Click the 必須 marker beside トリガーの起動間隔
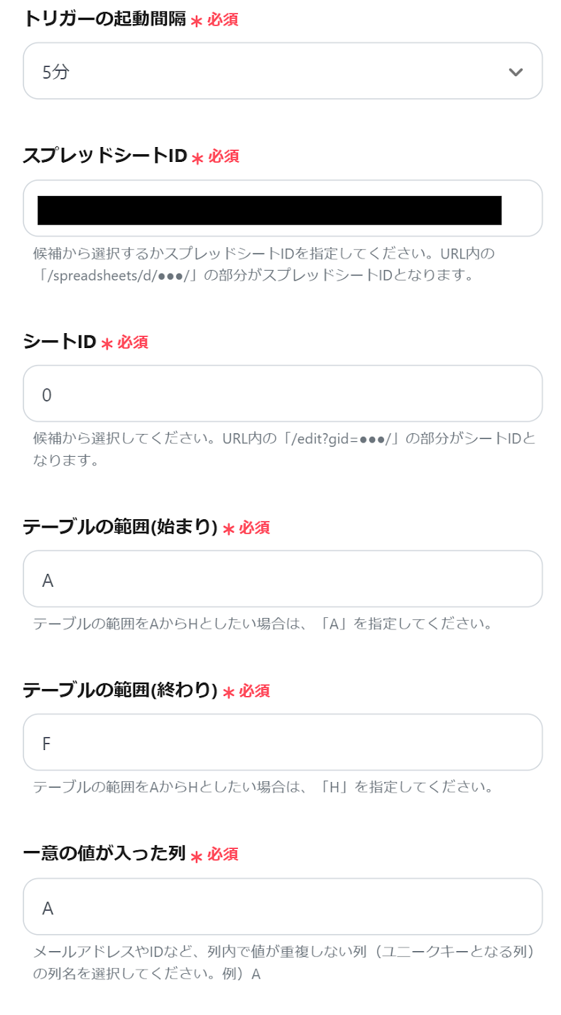Viewport: 561px width, 1015px height. coord(223,20)
